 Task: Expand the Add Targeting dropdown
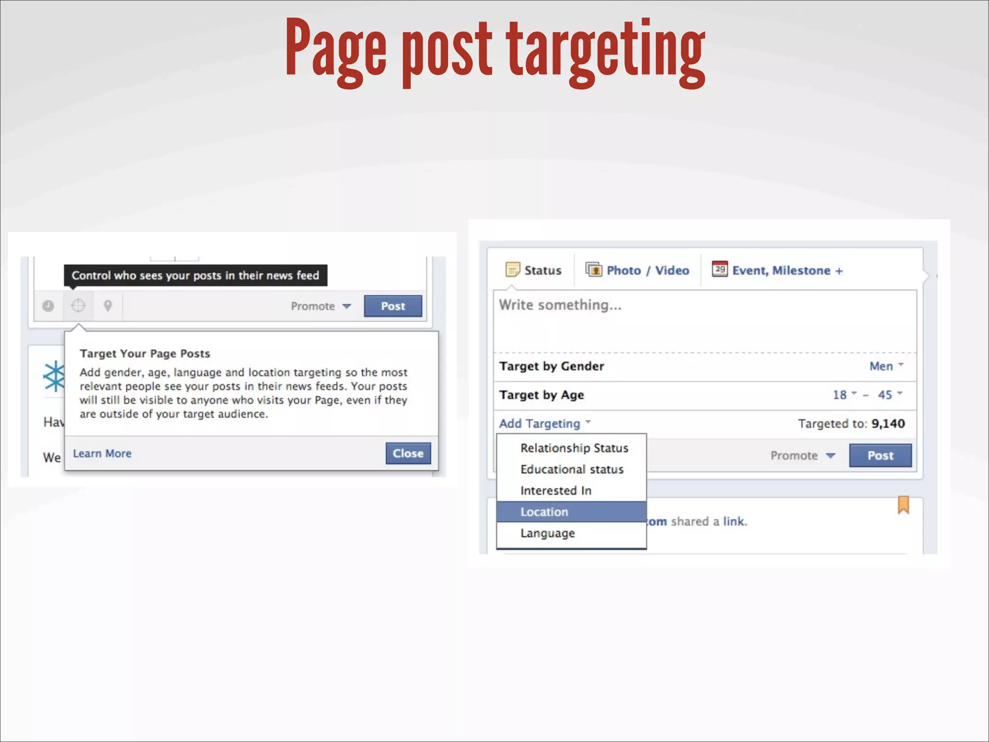pos(545,424)
